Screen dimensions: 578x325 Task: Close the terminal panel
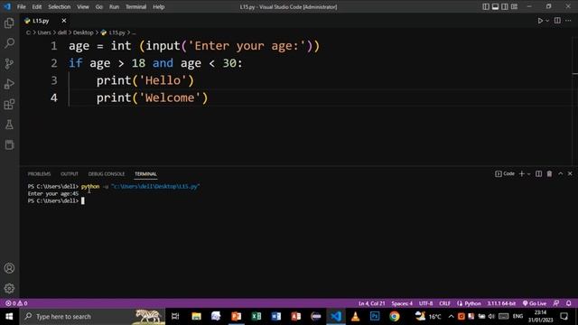tap(570, 173)
